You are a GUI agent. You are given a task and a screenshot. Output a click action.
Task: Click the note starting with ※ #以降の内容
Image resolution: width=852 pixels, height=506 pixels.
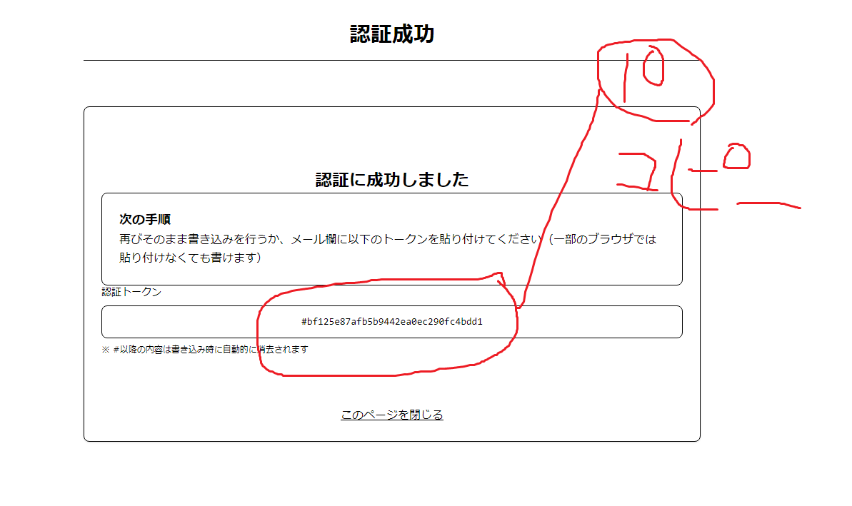(x=204, y=350)
